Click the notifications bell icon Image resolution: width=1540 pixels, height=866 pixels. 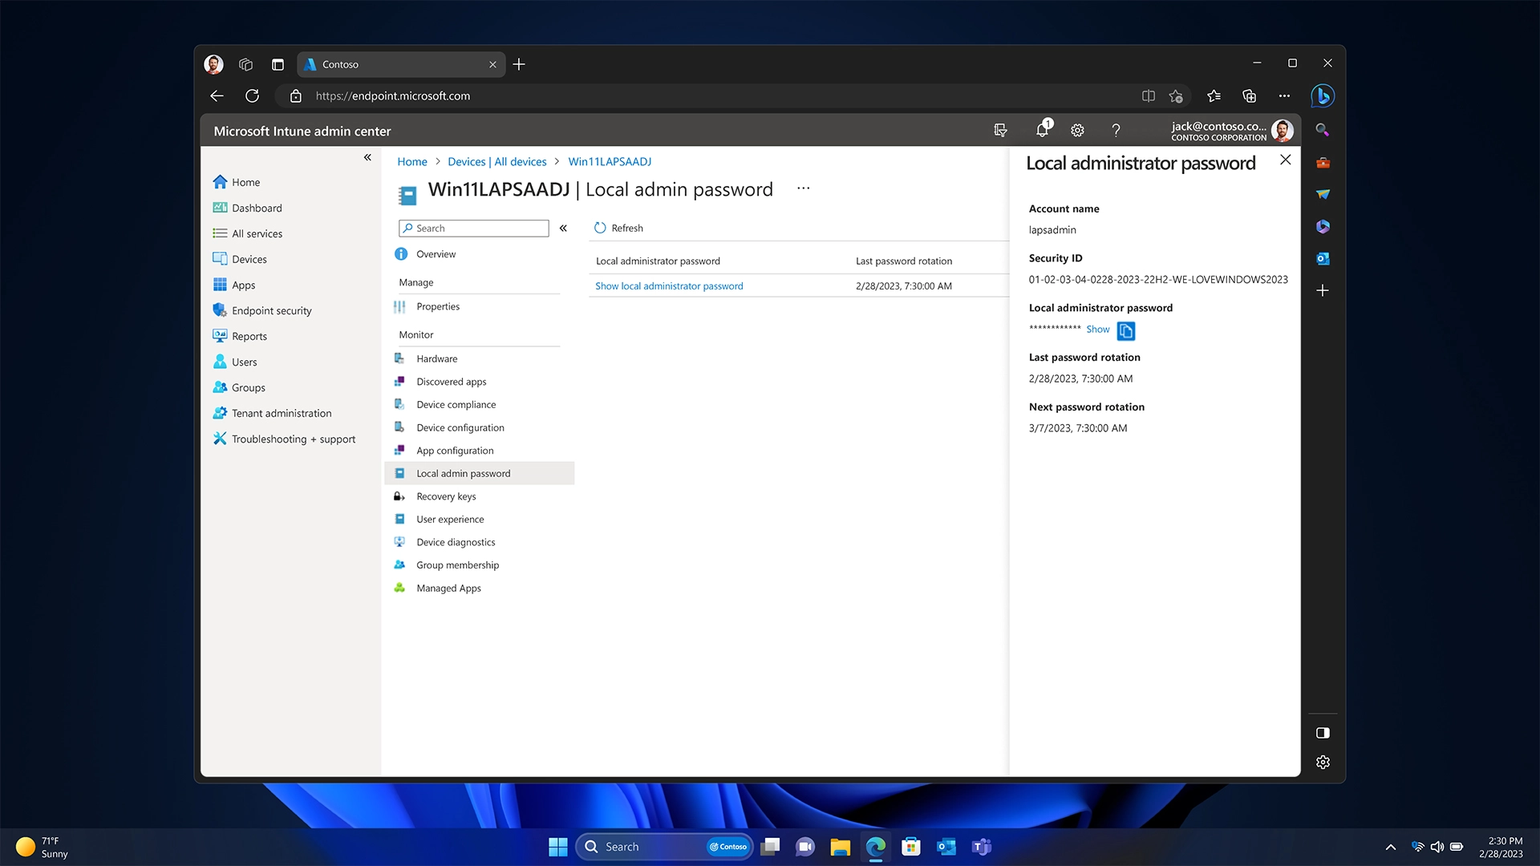1042,130
